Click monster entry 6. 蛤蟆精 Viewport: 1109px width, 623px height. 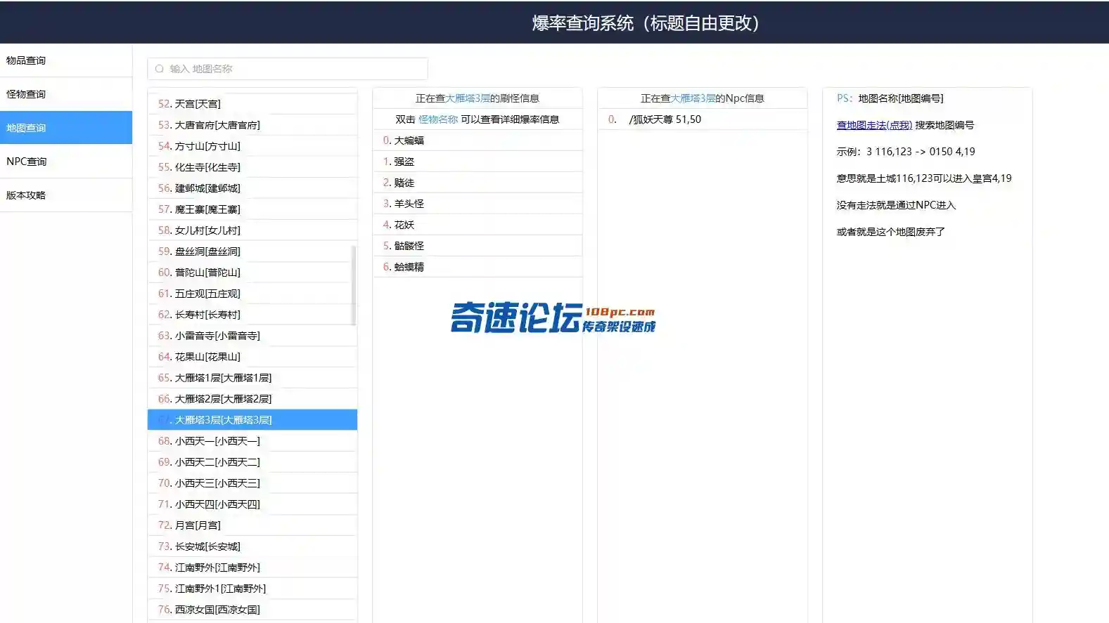coord(477,267)
